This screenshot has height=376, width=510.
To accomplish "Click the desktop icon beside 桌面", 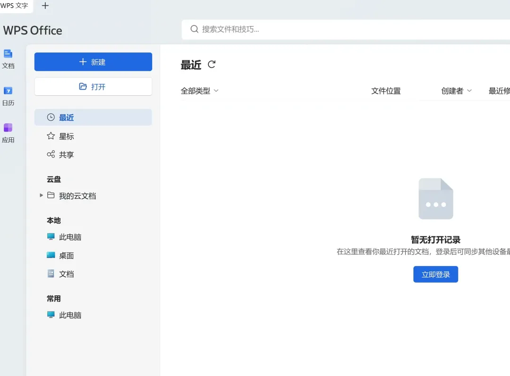I will click(x=51, y=255).
